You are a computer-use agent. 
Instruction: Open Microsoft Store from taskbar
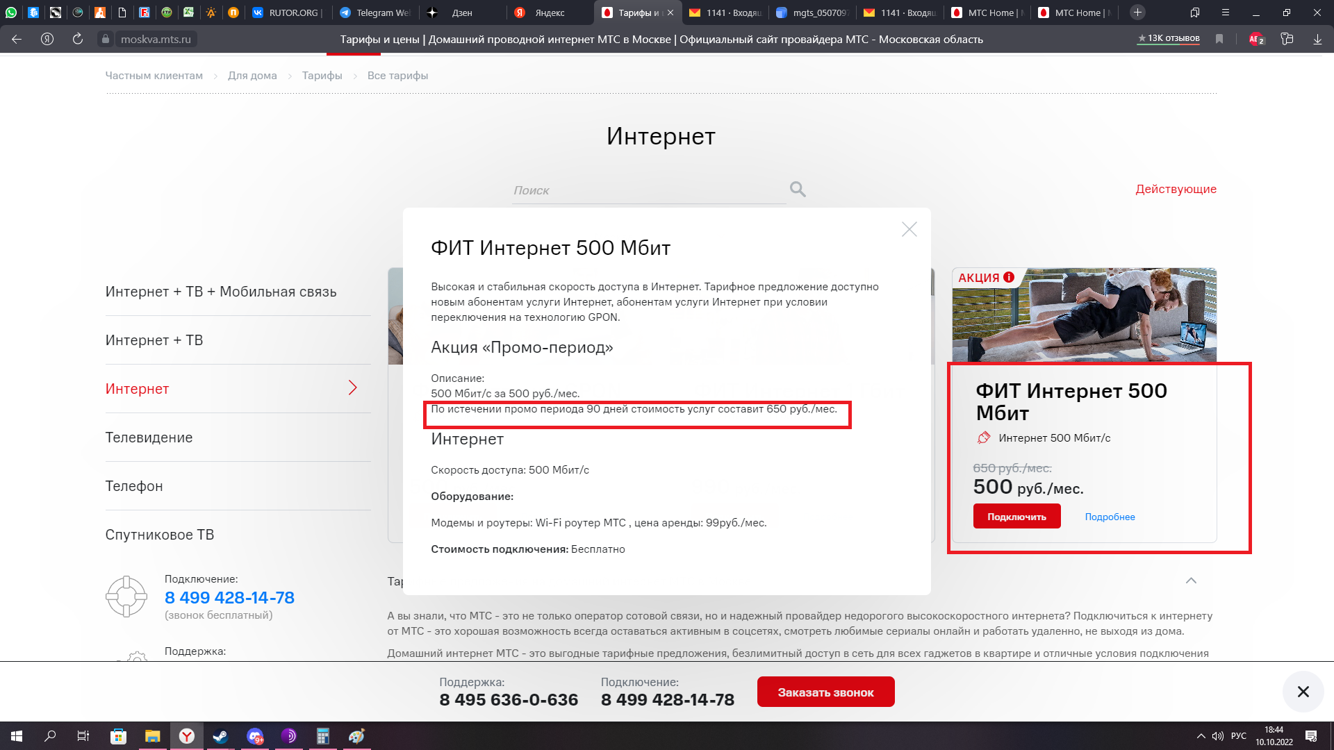[x=118, y=736]
